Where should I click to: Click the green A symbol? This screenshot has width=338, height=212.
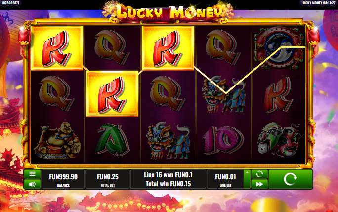[x=113, y=139]
